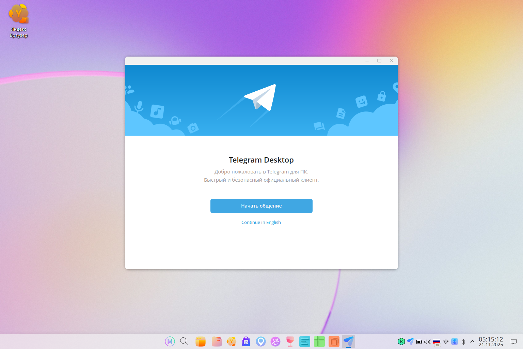Switch keyboard layout via Russian flag indicator
523x349 pixels.
click(437, 342)
